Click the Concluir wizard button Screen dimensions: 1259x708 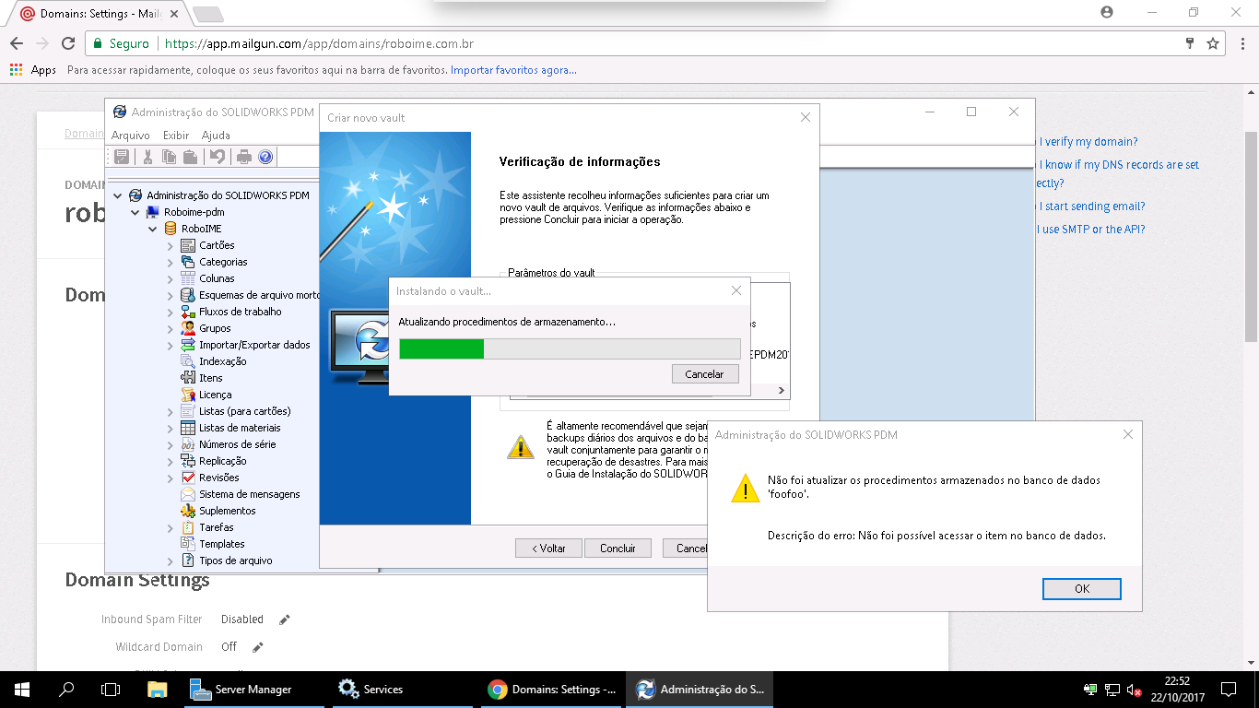point(618,548)
